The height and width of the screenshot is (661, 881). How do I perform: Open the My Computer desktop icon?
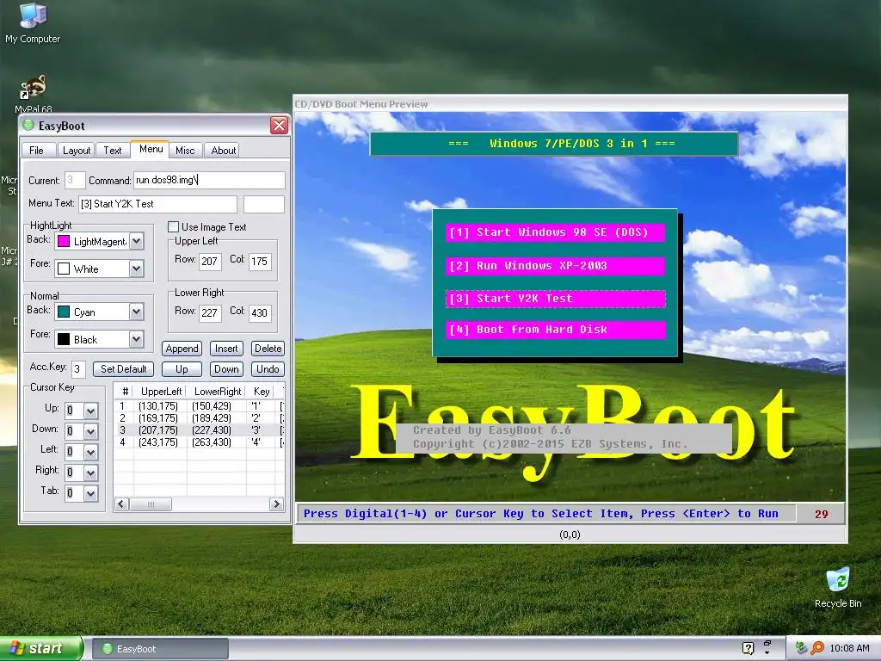[33, 22]
